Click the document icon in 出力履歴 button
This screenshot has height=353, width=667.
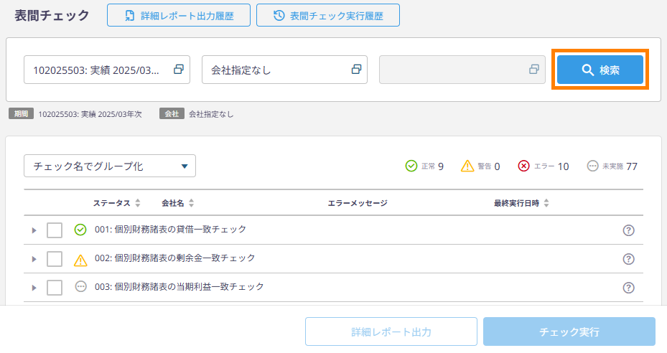[130, 16]
